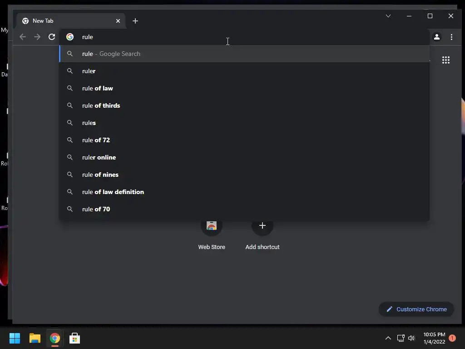
Task: Click the volume speaker icon
Action: (411, 338)
